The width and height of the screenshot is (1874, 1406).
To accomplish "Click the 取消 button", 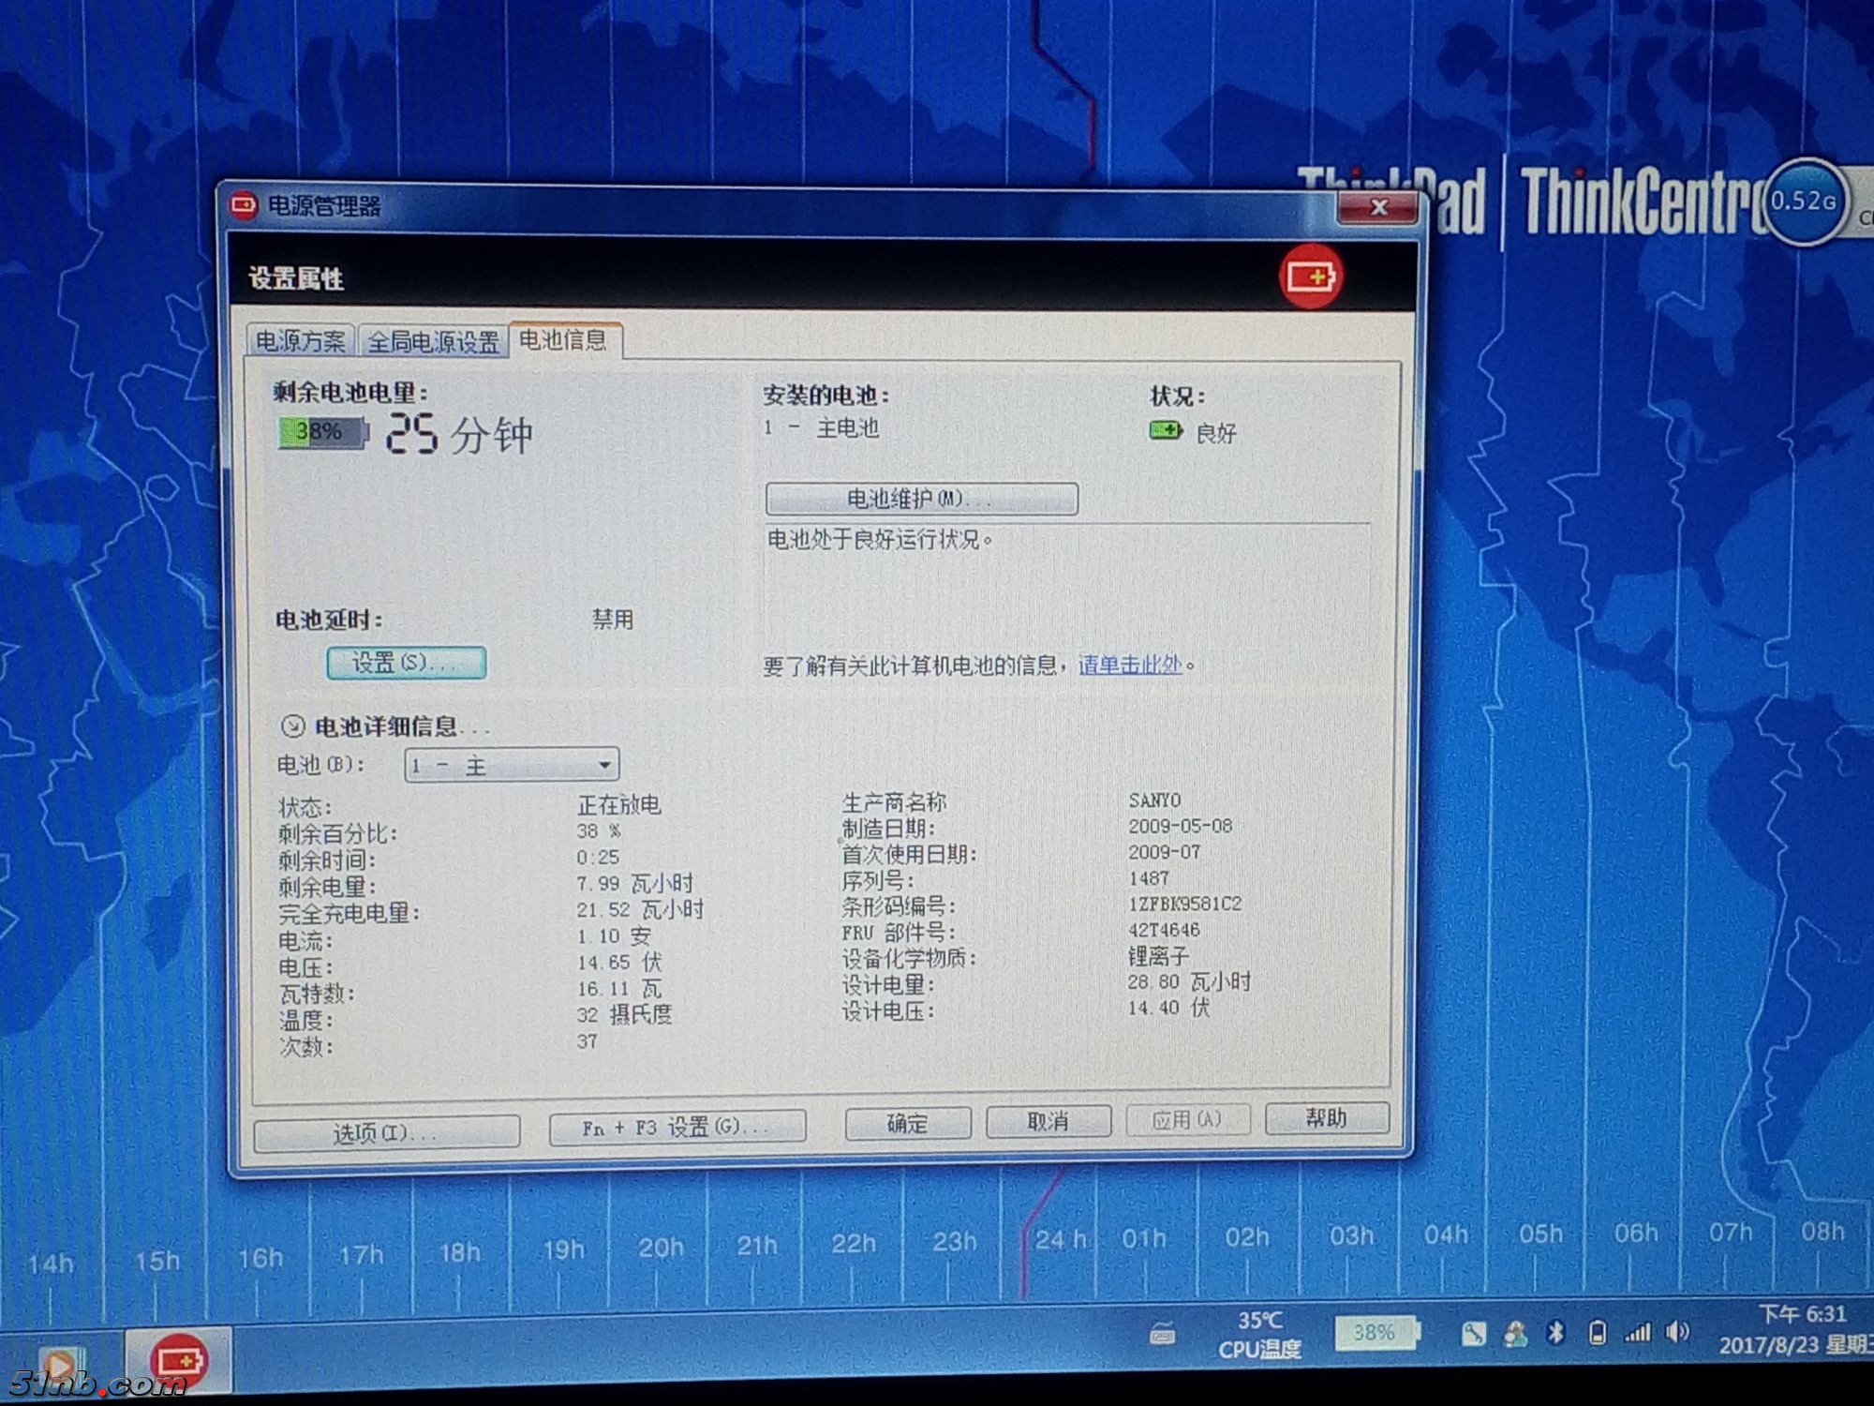I will click(1048, 1121).
